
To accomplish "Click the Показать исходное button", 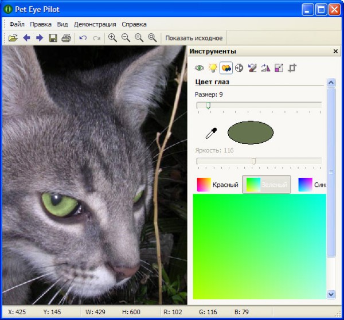I will click(x=194, y=38).
